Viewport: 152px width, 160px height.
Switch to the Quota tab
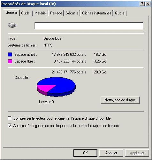(120, 13)
